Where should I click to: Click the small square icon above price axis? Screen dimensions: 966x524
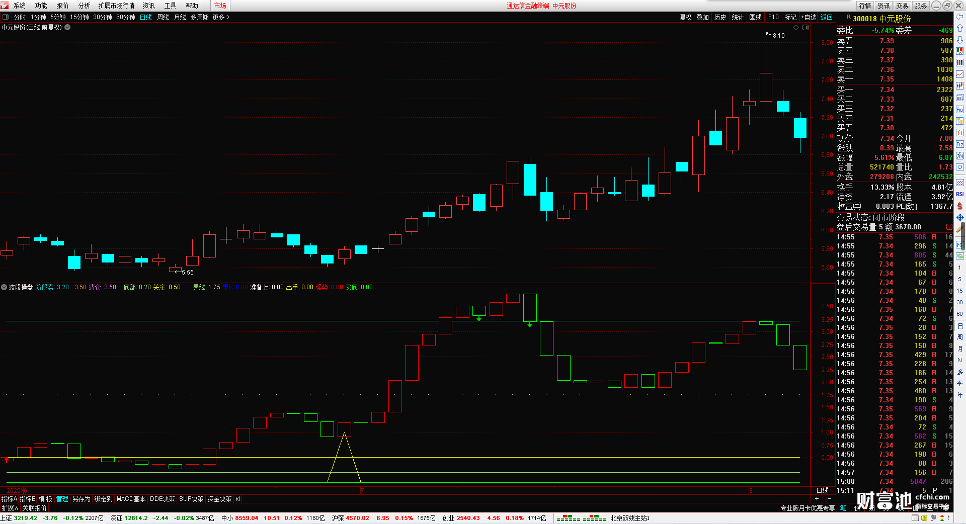(x=806, y=27)
